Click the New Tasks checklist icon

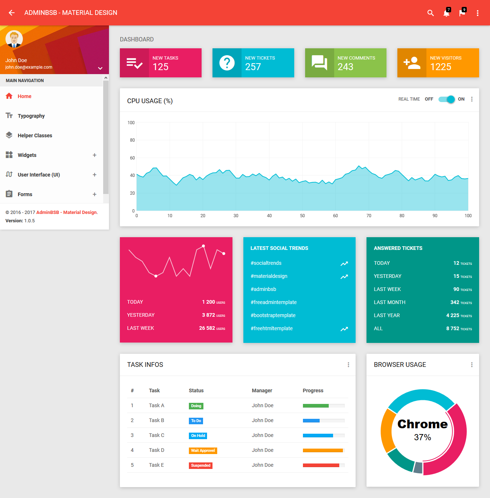coord(134,62)
